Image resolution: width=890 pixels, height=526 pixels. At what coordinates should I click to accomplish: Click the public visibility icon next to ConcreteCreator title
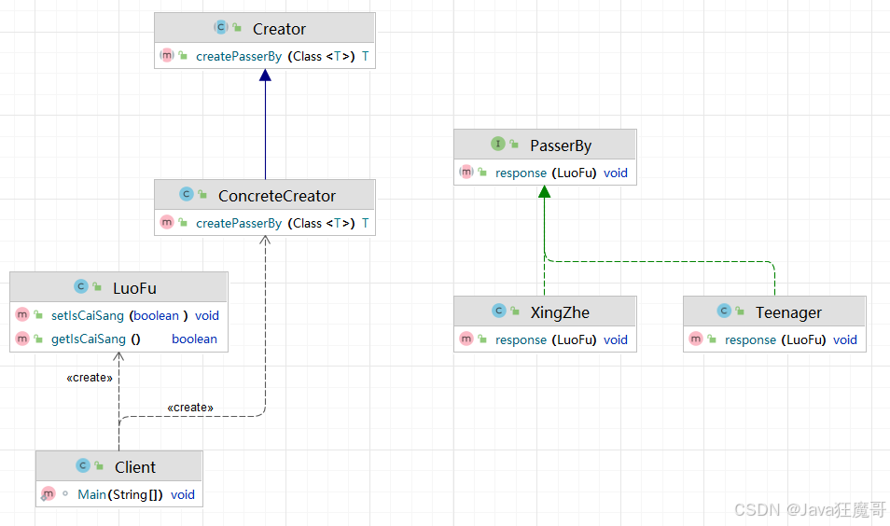202,195
